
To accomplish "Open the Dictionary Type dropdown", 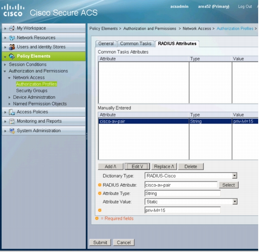I will [x=235, y=176].
